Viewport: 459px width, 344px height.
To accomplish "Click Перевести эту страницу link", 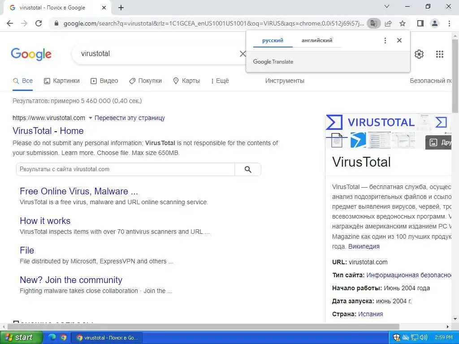I will click(130, 118).
